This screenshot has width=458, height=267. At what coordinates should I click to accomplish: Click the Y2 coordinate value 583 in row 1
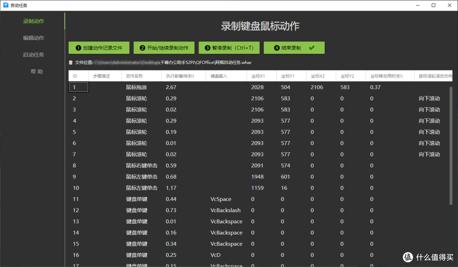pyautogui.click(x=345, y=87)
